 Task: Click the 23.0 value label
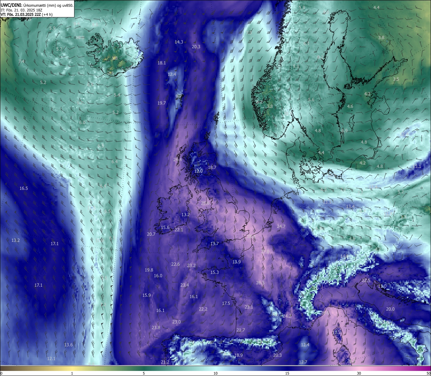tap(176, 322)
